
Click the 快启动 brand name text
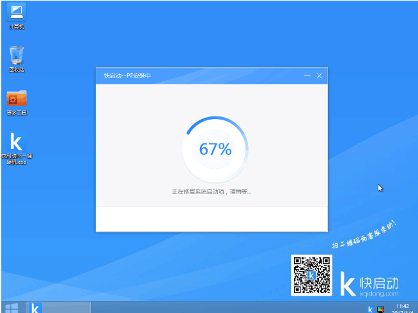[x=380, y=279]
